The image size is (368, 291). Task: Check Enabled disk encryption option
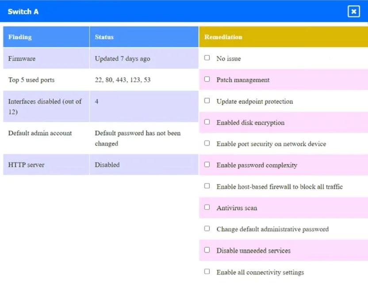pyautogui.click(x=207, y=122)
